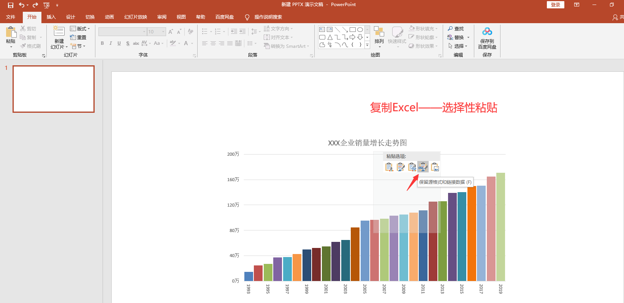Switch to the 切换 Transitions tab
This screenshot has height=303, width=624.
coord(90,17)
